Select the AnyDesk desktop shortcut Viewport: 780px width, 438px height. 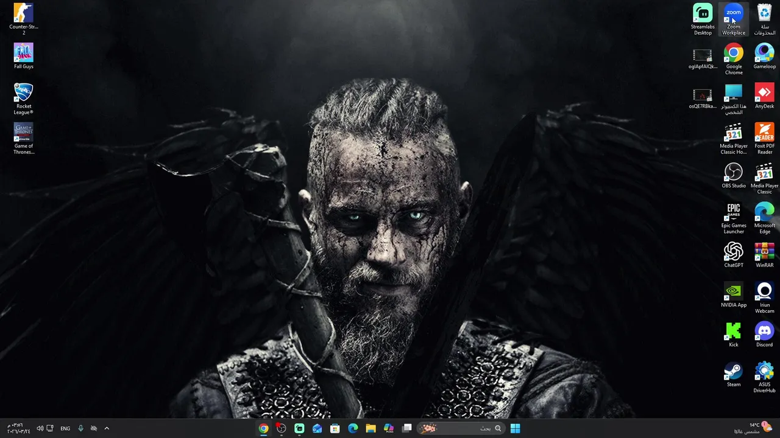[764, 96]
